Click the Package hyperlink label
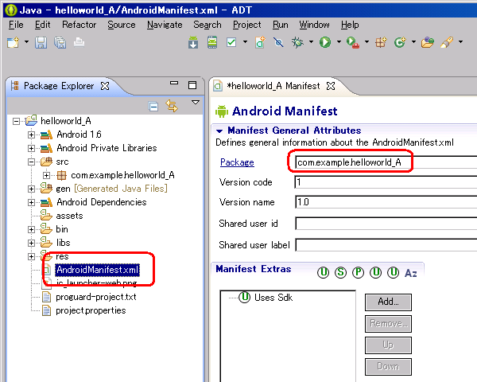 (237, 162)
